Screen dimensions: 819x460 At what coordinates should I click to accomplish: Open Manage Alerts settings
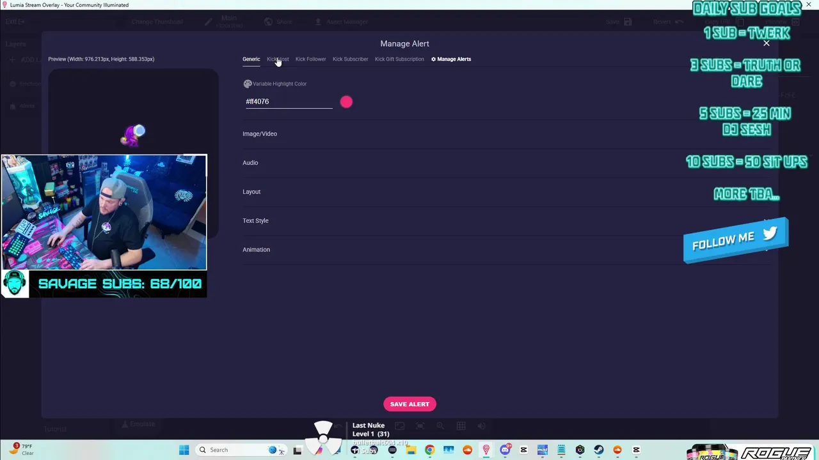[x=451, y=59]
